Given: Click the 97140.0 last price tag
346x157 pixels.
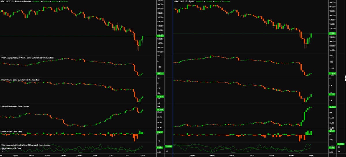Looking at the screenshot, I should 160,36.
